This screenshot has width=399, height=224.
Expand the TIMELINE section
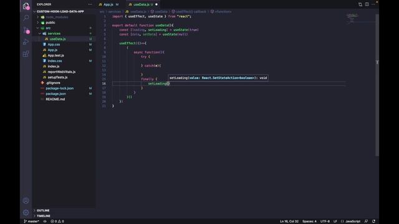pyautogui.click(x=44, y=216)
